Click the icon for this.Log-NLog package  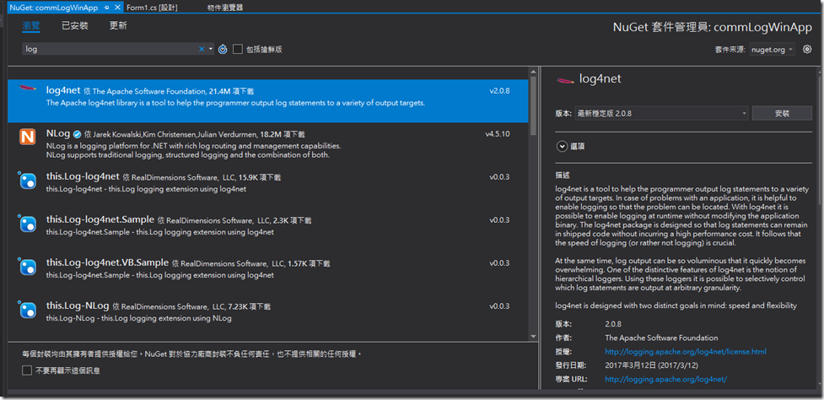pos(27,310)
